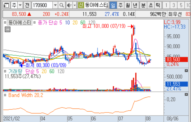The image size is (191, 122).
Task: Click the 종가 단순 moving average label
Action: click(48, 23)
